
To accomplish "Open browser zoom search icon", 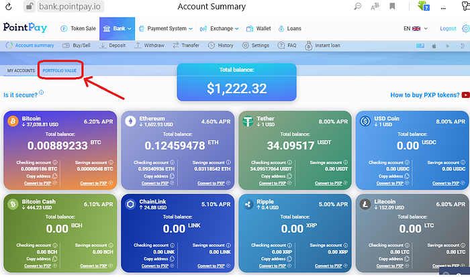I will pos(358,6).
